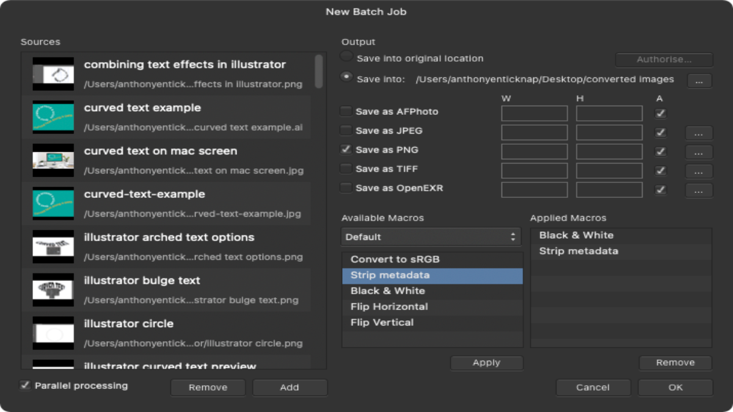Select Save into original location
Viewport: 733px width, 412px height.
click(346, 56)
